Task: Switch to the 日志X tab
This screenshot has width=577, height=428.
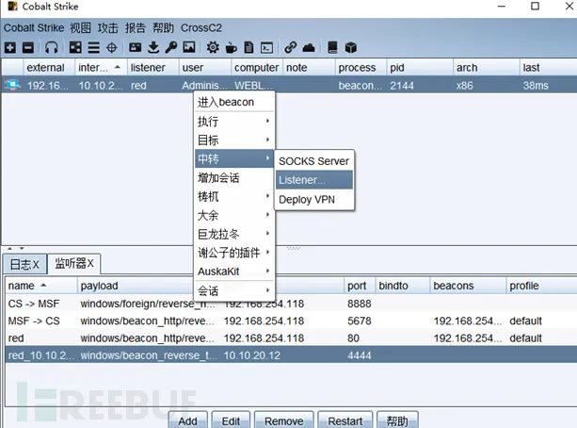Action: coord(25,264)
